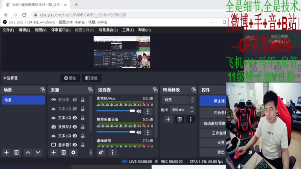This screenshot has width=301, height=169.
Task: Adjust 视频采集设备 volume slider
Action: pos(116,132)
